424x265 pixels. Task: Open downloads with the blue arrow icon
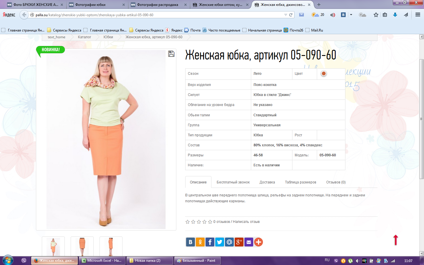coord(395,15)
